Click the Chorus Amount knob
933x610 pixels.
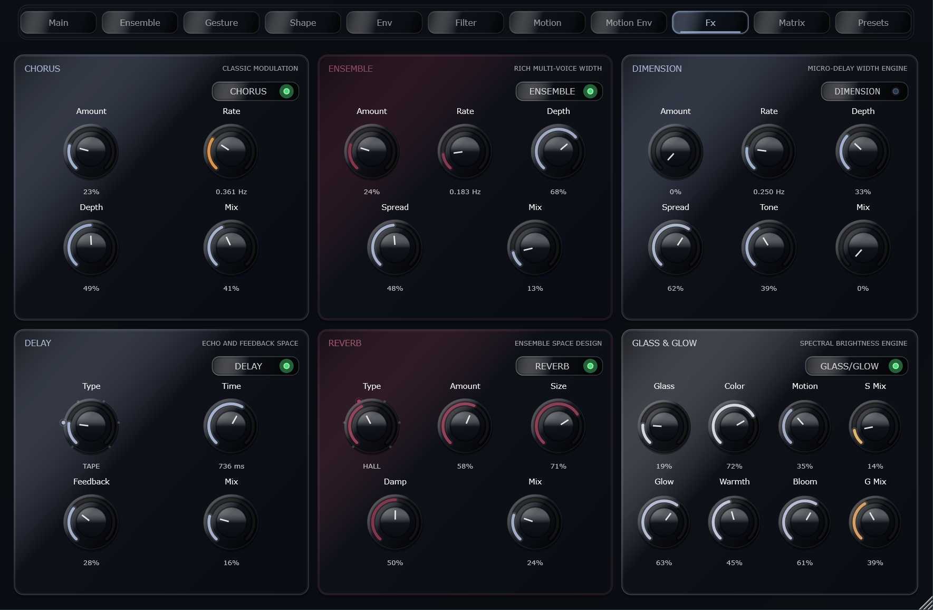point(91,151)
